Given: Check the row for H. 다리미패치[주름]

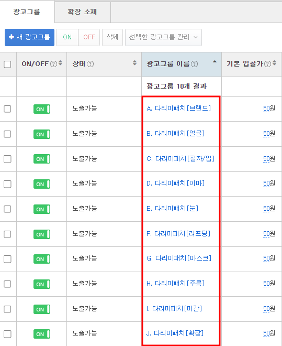Looking at the screenshot, I should (7, 284).
